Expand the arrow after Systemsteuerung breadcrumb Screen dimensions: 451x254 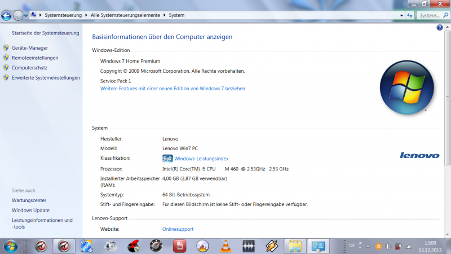coord(86,15)
